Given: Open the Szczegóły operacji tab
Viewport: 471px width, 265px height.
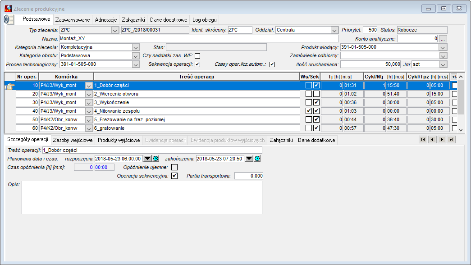Looking at the screenshot, I should [x=27, y=139].
